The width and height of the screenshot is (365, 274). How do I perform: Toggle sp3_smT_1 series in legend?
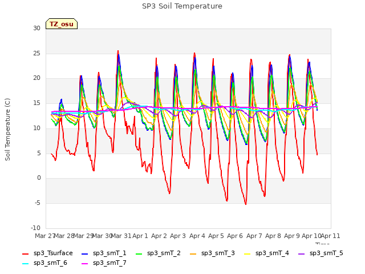click(104, 253)
